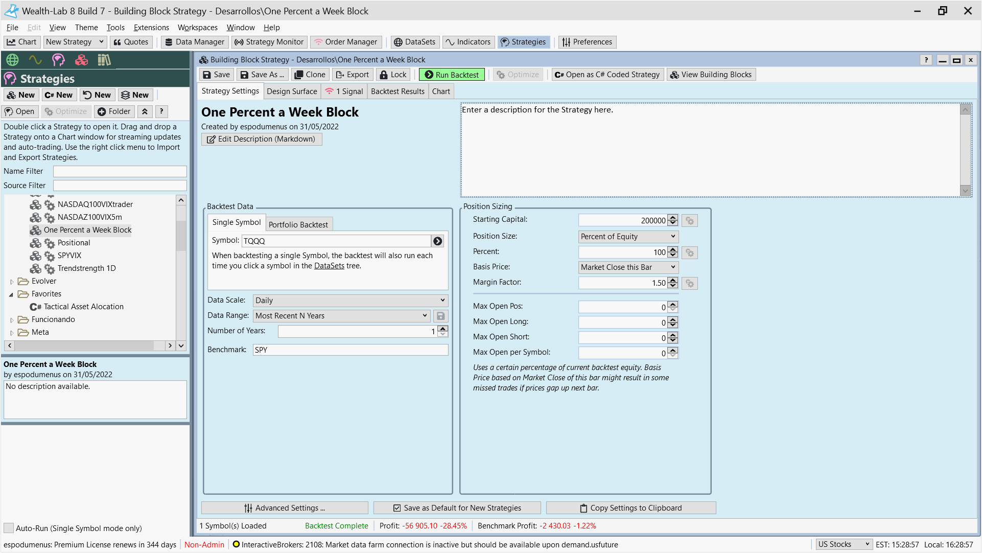982x553 pixels.
Task: Collapse the Favorites folder
Action: click(11, 294)
